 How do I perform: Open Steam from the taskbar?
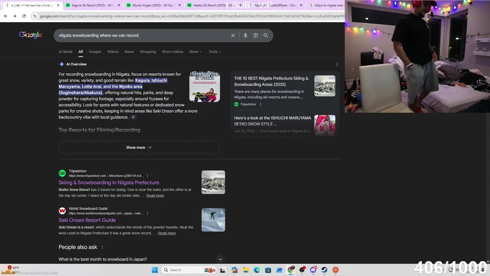pyautogui.click(x=324, y=270)
